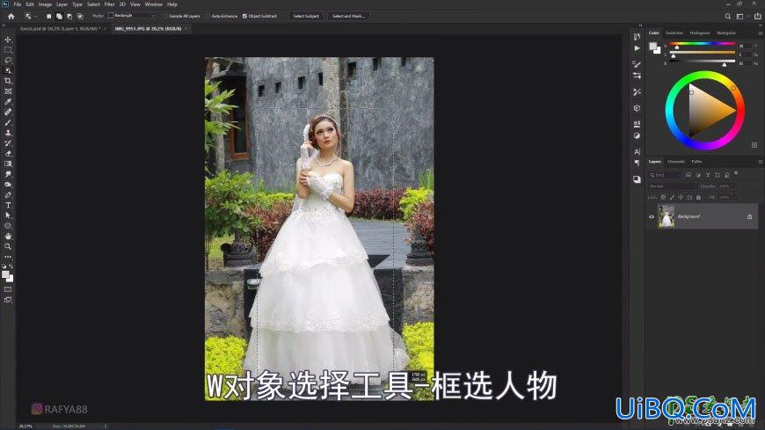765x430 pixels.
Task: Click the Home icon in options bar
Action: 11,16
